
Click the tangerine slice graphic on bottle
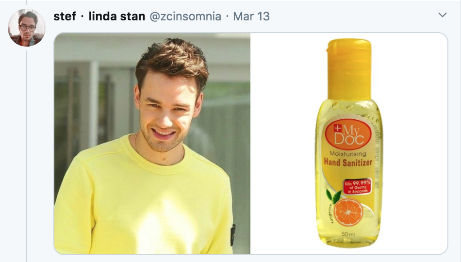click(x=348, y=213)
